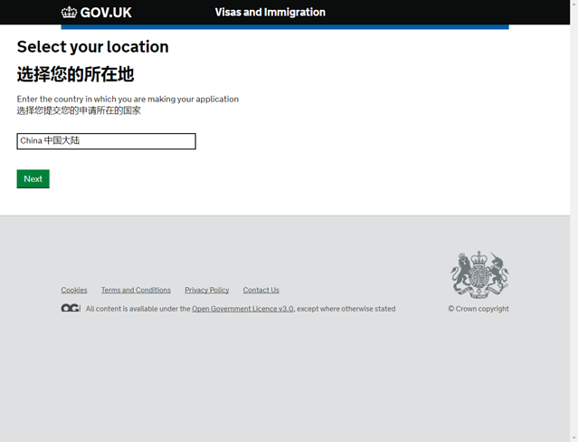Click the Chinese heading 选择您的所在地
Viewport: 578px width, 442px height.
[75, 75]
